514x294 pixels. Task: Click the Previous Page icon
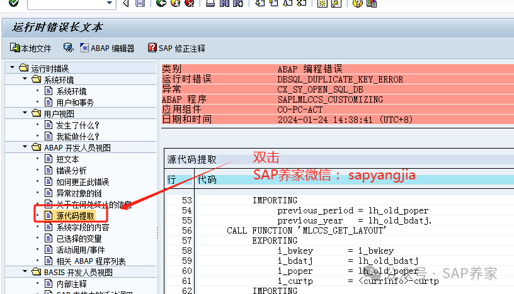tap(274, 3)
